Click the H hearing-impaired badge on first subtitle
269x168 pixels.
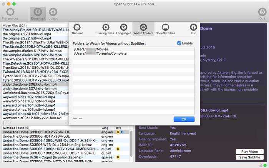[122, 132]
